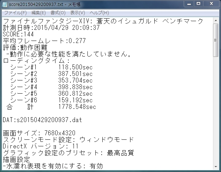Click the title bar text score20150429200937.txt
This screenshot has width=221, height=172.
coord(36,5)
